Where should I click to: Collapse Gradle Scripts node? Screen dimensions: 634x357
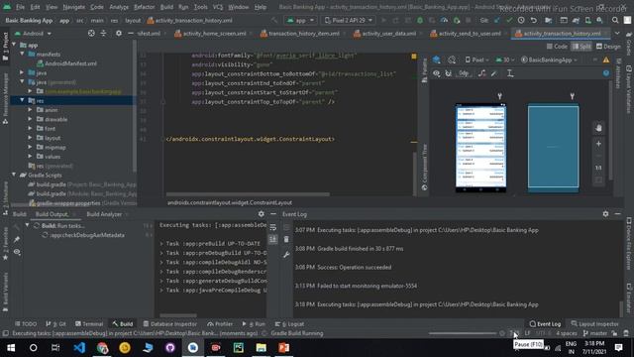(14, 175)
